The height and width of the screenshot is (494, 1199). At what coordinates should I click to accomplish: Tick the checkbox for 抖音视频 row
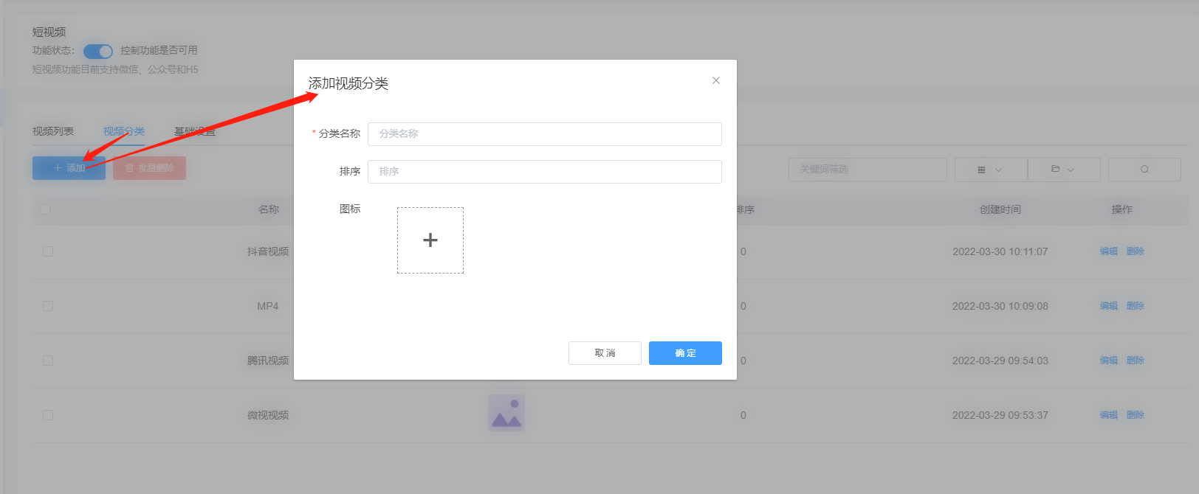(x=48, y=251)
